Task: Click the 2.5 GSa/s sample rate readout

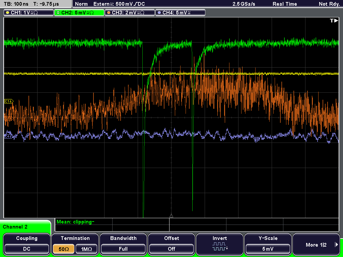Action: pyautogui.click(x=244, y=4)
